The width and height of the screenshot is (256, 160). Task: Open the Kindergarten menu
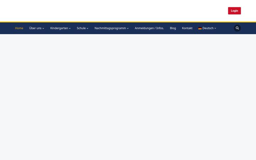pyautogui.click(x=59, y=28)
